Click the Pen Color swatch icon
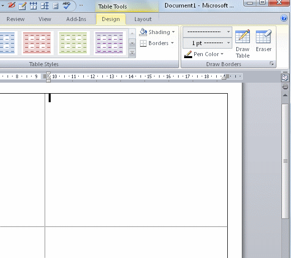 (188, 55)
